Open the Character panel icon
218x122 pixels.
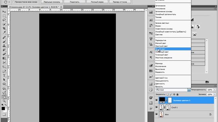[151, 52]
